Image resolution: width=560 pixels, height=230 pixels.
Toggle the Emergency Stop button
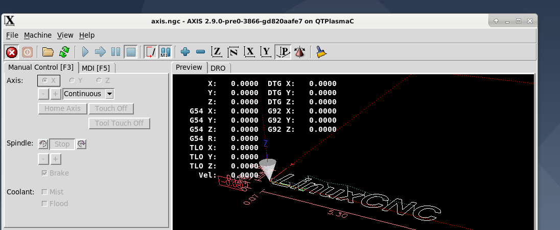[x=12, y=52]
